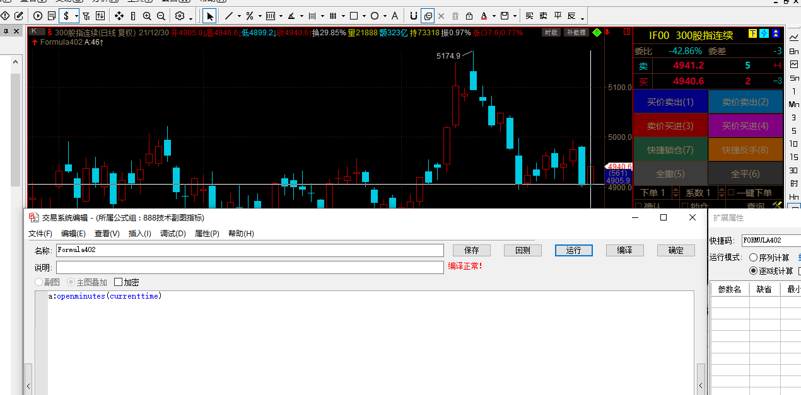Open the 属性(P) menu
Image resolution: width=801 pixels, height=395 pixels.
tap(207, 234)
